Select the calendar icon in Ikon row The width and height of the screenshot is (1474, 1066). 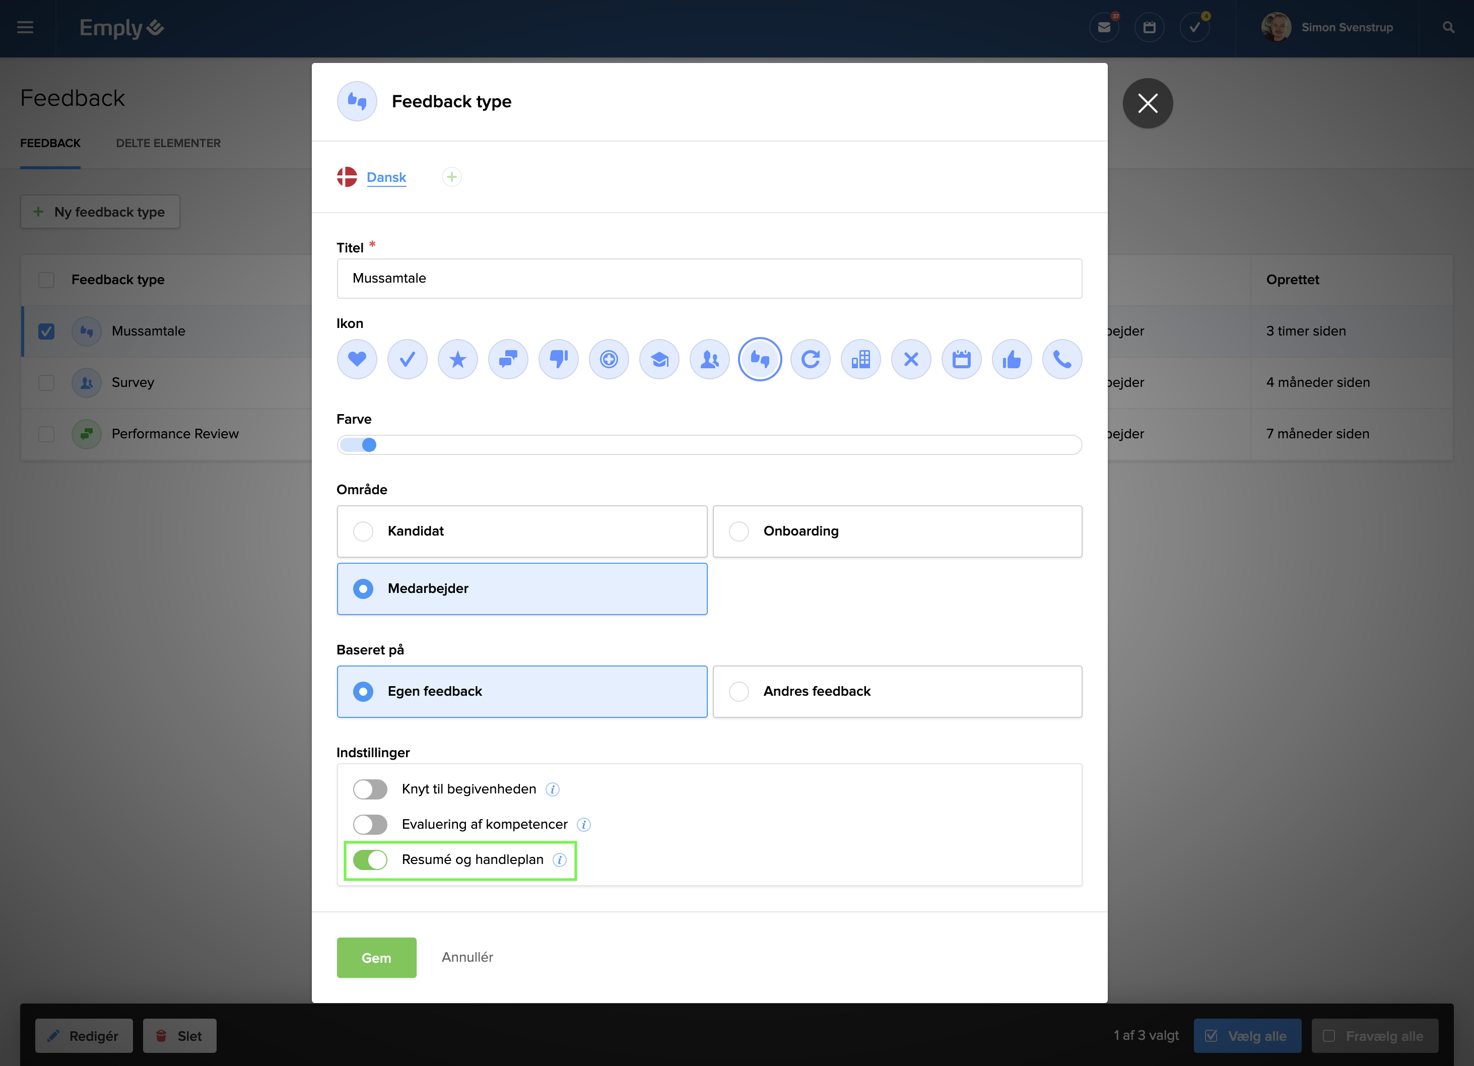coord(961,359)
